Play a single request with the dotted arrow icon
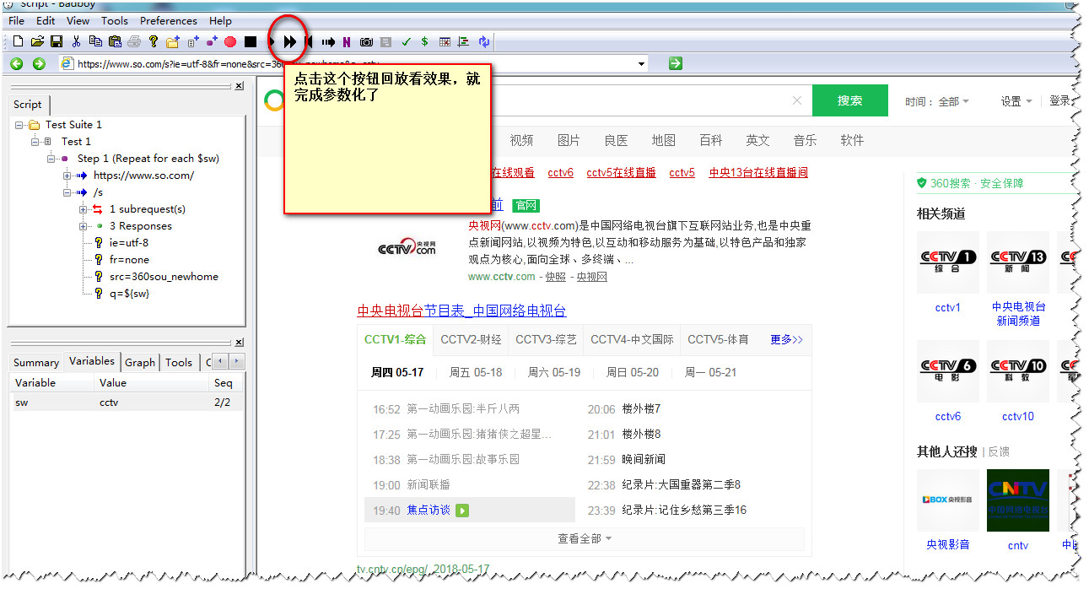Viewport: 1089px width, 589px height. pyautogui.click(x=328, y=41)
